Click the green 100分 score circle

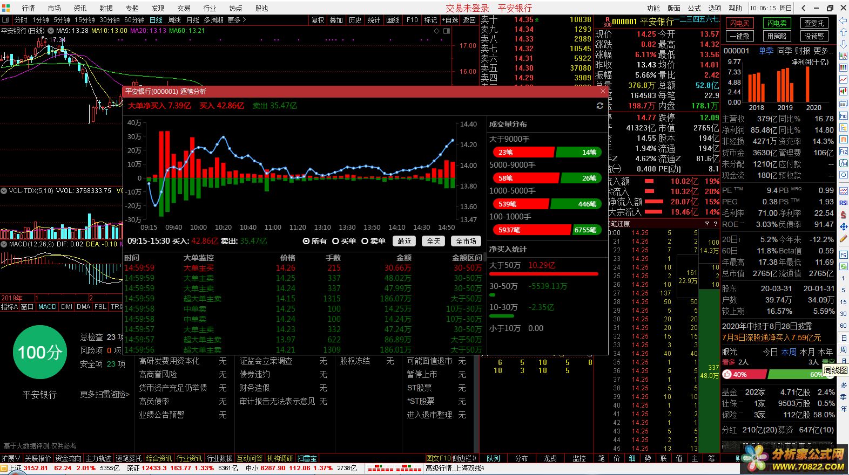[39, 352]
